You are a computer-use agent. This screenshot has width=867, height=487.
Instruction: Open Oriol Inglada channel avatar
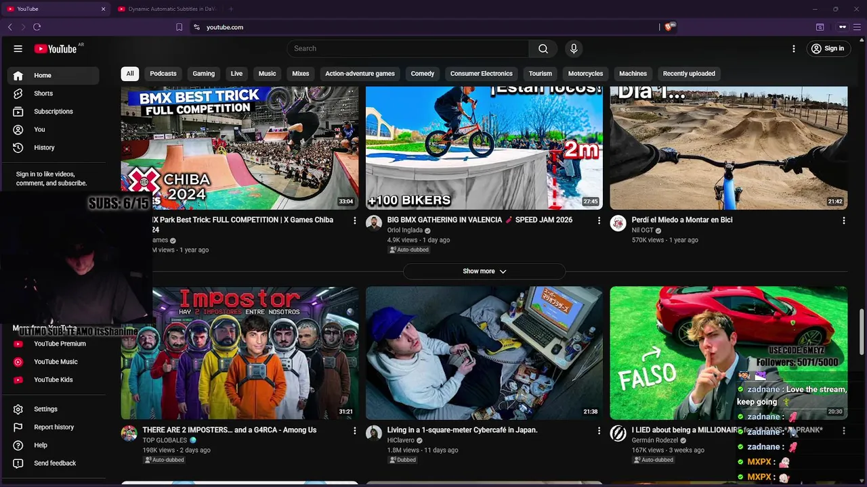click(x=374, y=223)
